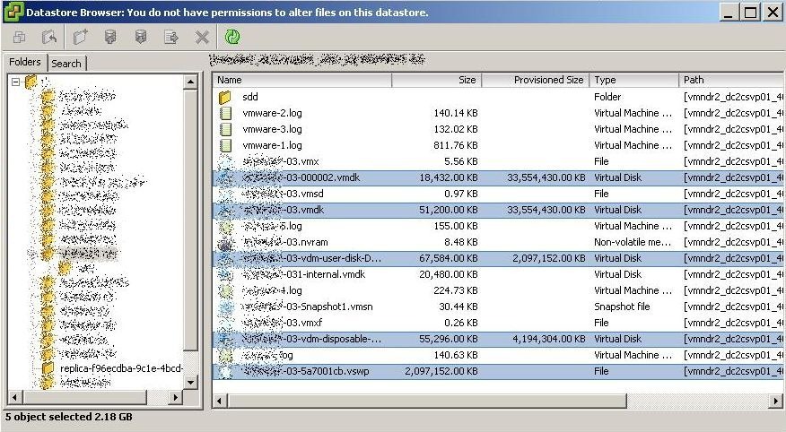
Task: Click file list horizontal scrollbar right arrow
Action: click(776, 401)
